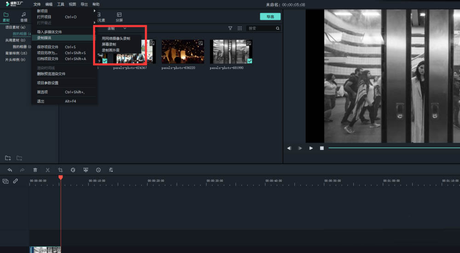The height and width of the screenshot is (253, 460).
Task: Open the media filter funnel icon
Action: [230, 29]
